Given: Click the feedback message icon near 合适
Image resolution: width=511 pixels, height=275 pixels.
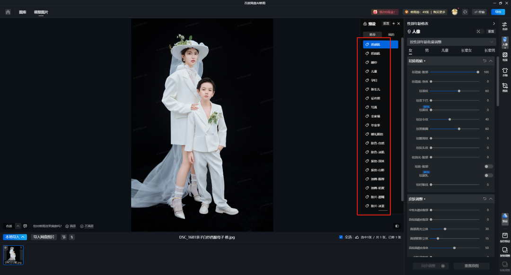Looking at the screenshot, I should [25, 226].
